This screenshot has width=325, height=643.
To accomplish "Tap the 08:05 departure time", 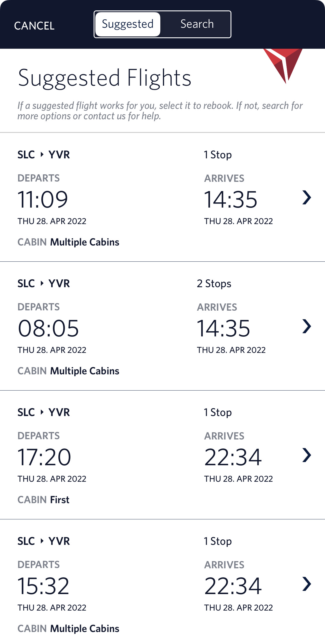I will (x=48, y=328).
